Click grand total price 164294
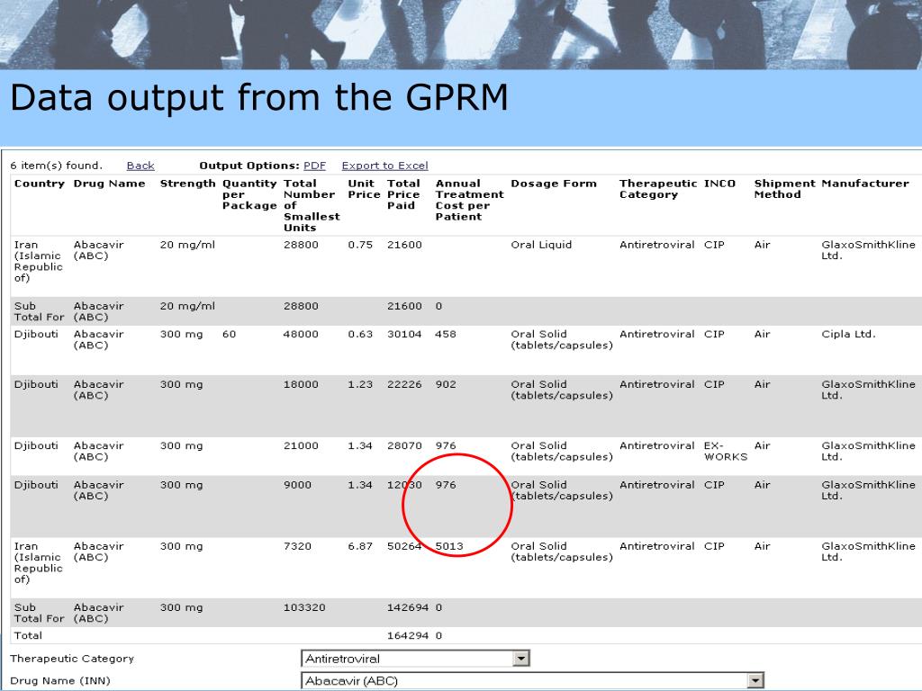The image size is (922, 691). (408, 635)
